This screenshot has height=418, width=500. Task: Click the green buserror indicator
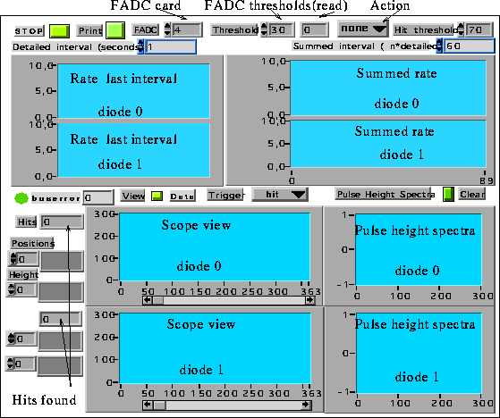pyautogui.click(x=21, y=198)
